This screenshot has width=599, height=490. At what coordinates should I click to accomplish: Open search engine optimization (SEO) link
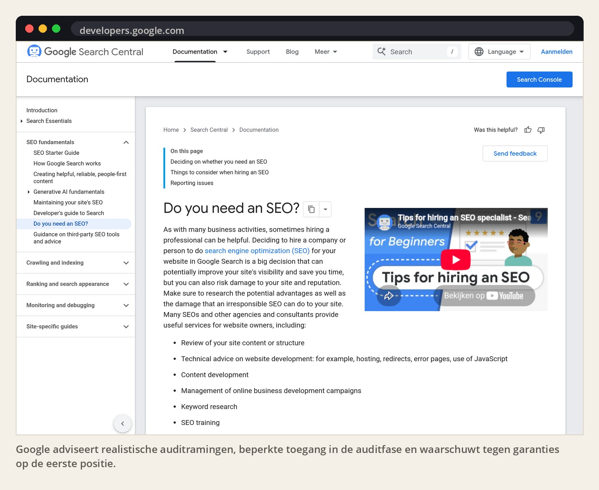pyautogui.click(x=257, y=251)
